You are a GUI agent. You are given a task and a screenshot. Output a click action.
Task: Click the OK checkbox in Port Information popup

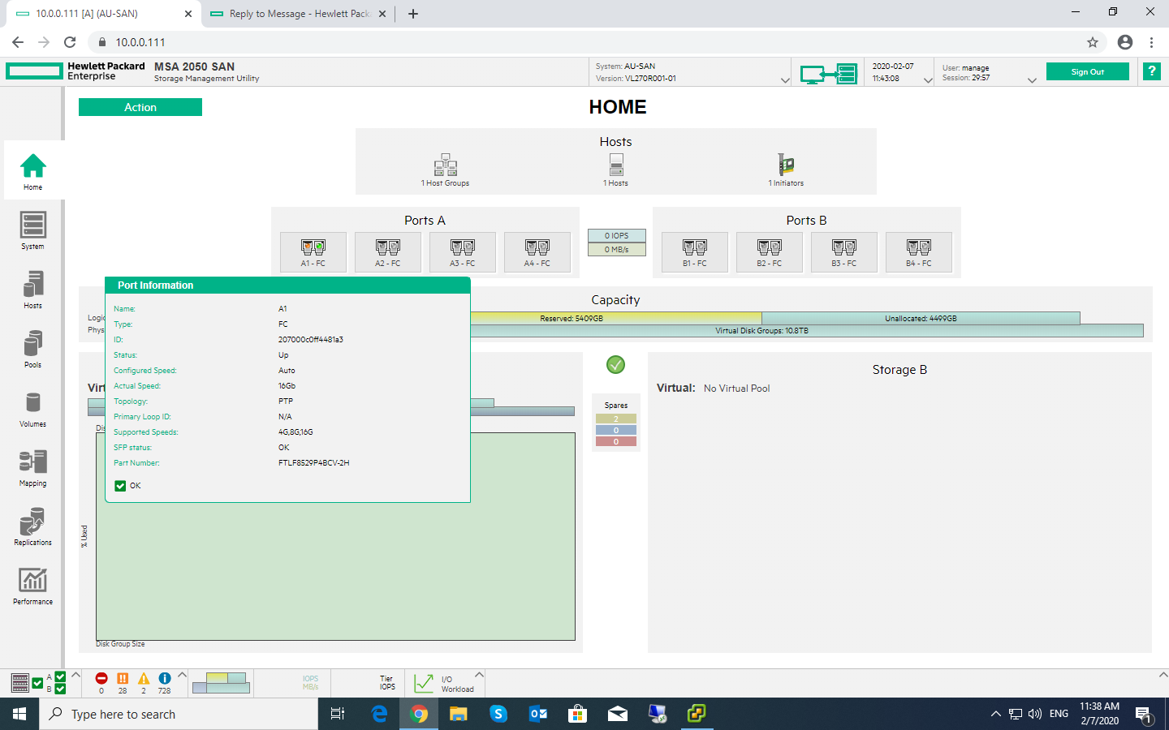coord(119,485)
